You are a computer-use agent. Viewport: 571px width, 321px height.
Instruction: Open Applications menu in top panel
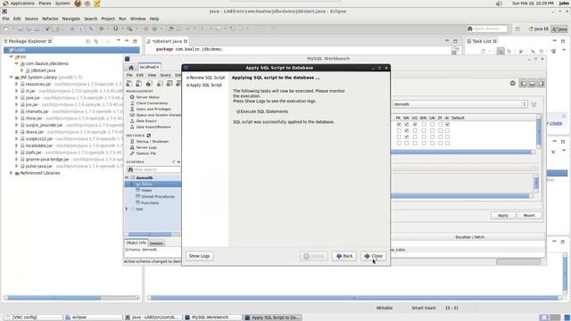[x=19, y=4]
